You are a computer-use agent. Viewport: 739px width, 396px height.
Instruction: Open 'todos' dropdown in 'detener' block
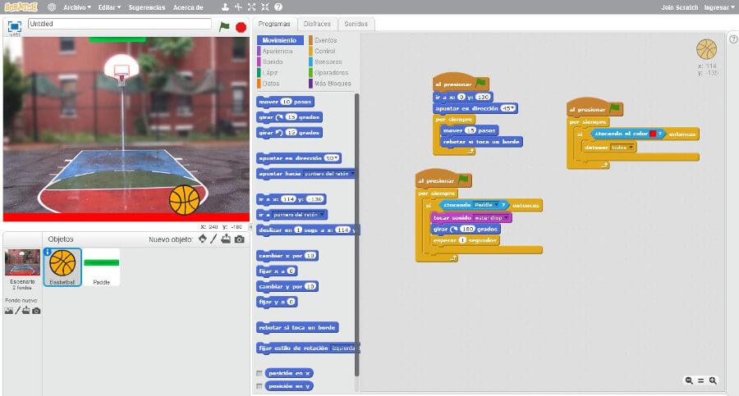(631, 148)
